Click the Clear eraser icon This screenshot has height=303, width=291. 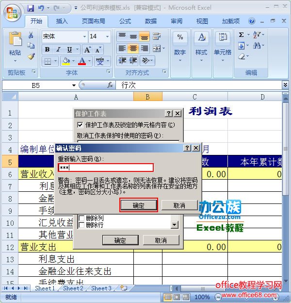[x=242, y=56]
